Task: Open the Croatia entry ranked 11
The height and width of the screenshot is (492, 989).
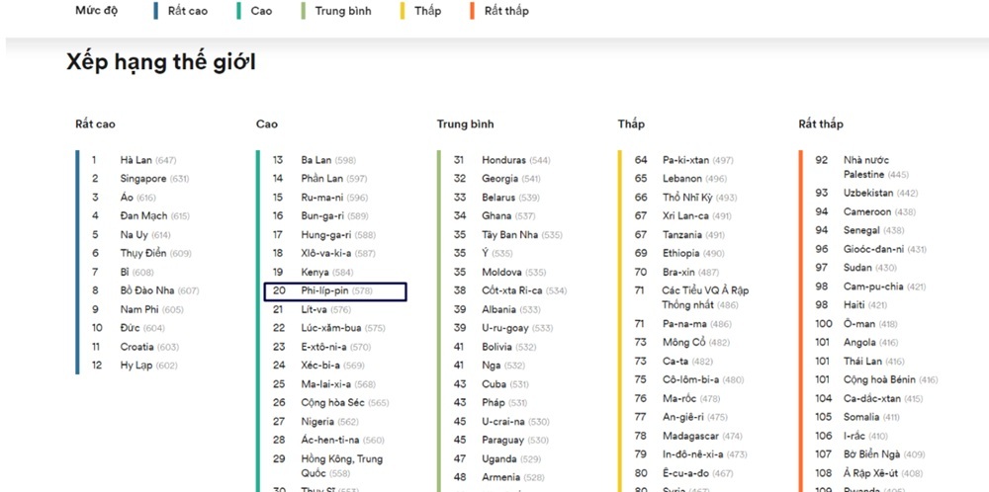Action: point(136,347)
